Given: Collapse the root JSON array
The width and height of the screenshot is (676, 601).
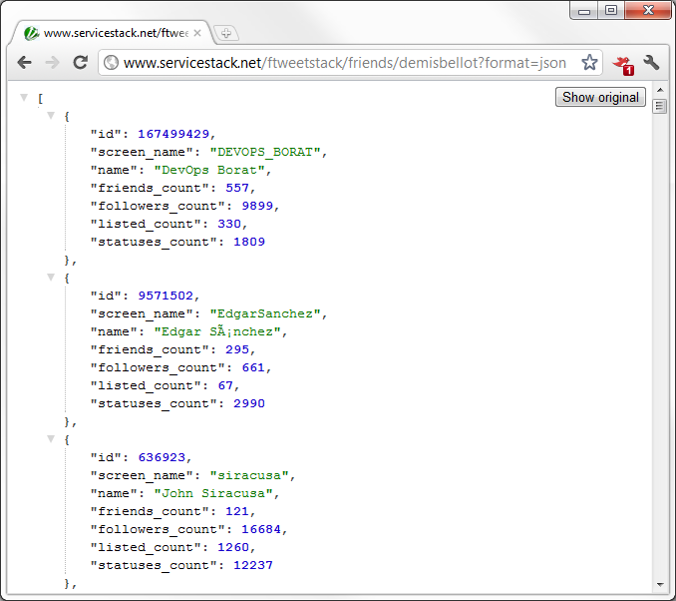Looking at the screenshot, I should click(x=24, y=98).
